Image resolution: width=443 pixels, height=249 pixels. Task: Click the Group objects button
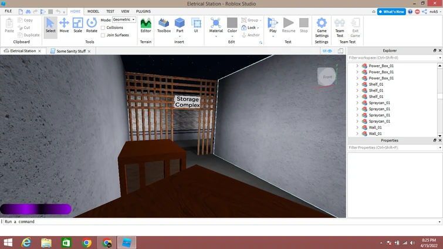pos(250,20)
